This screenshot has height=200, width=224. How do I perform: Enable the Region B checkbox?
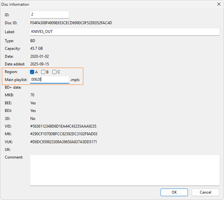tap(43, 72)
